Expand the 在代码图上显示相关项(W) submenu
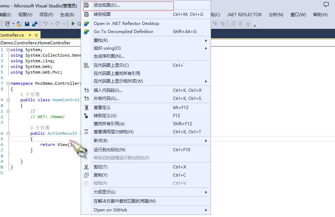Screen dimensions: 335x217 pos(206,82)
